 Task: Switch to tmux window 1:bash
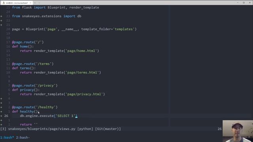coord(7,138)
